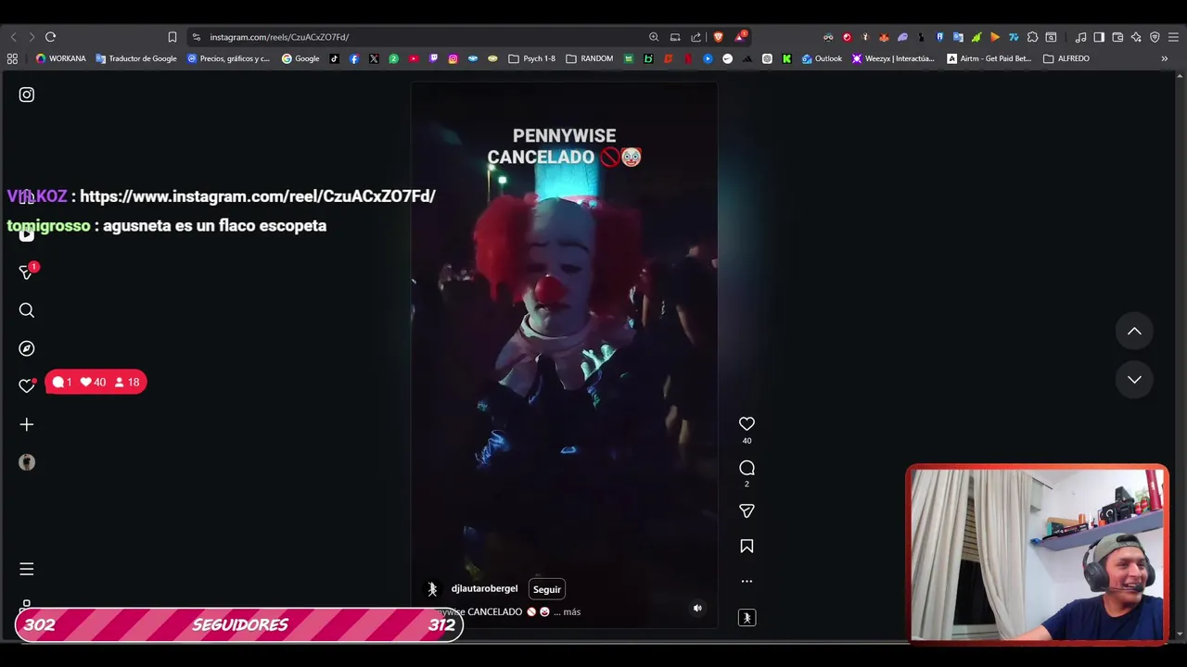Bookmark this page via toolbar bookmark icon
1187x667 pixels.
(172, 37)
